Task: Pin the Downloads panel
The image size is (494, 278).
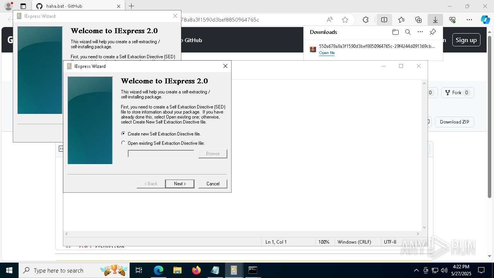Action: (x=433, y=32)
